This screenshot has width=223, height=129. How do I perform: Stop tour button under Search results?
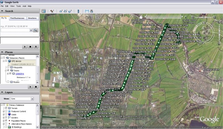(30, 47)
